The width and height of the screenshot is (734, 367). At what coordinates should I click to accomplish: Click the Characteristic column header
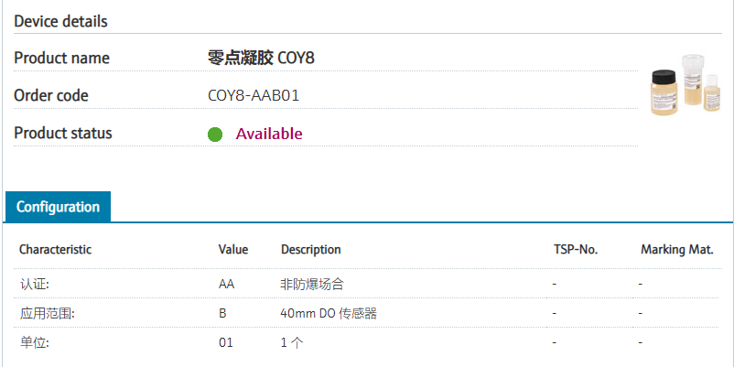click(55, 249)
